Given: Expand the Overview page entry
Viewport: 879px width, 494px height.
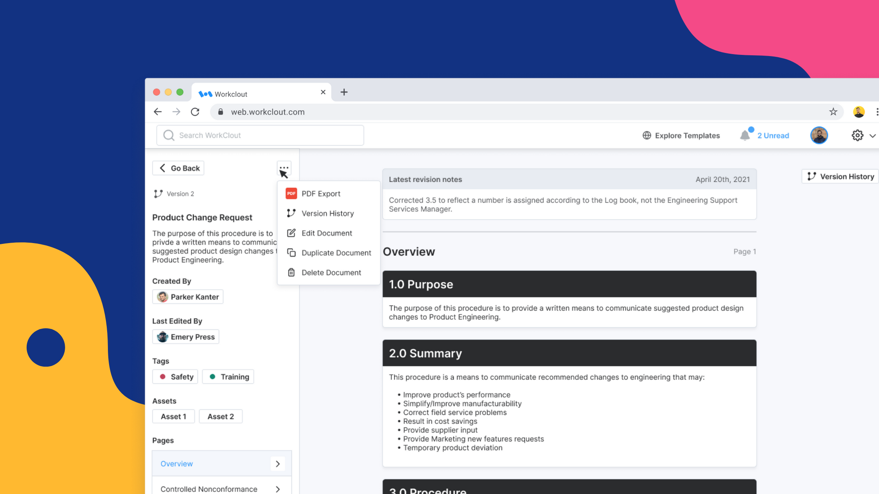Looking at the screenshot, I should (278, 463).
